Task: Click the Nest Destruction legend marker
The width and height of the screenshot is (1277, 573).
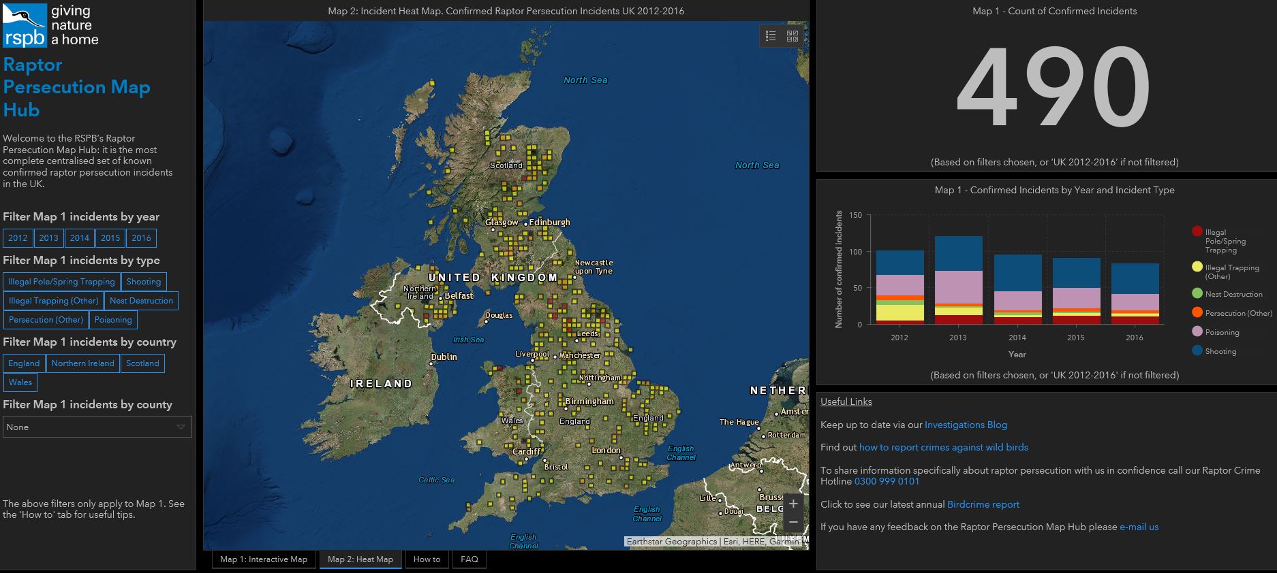Action: click(x=1197, y=293)
